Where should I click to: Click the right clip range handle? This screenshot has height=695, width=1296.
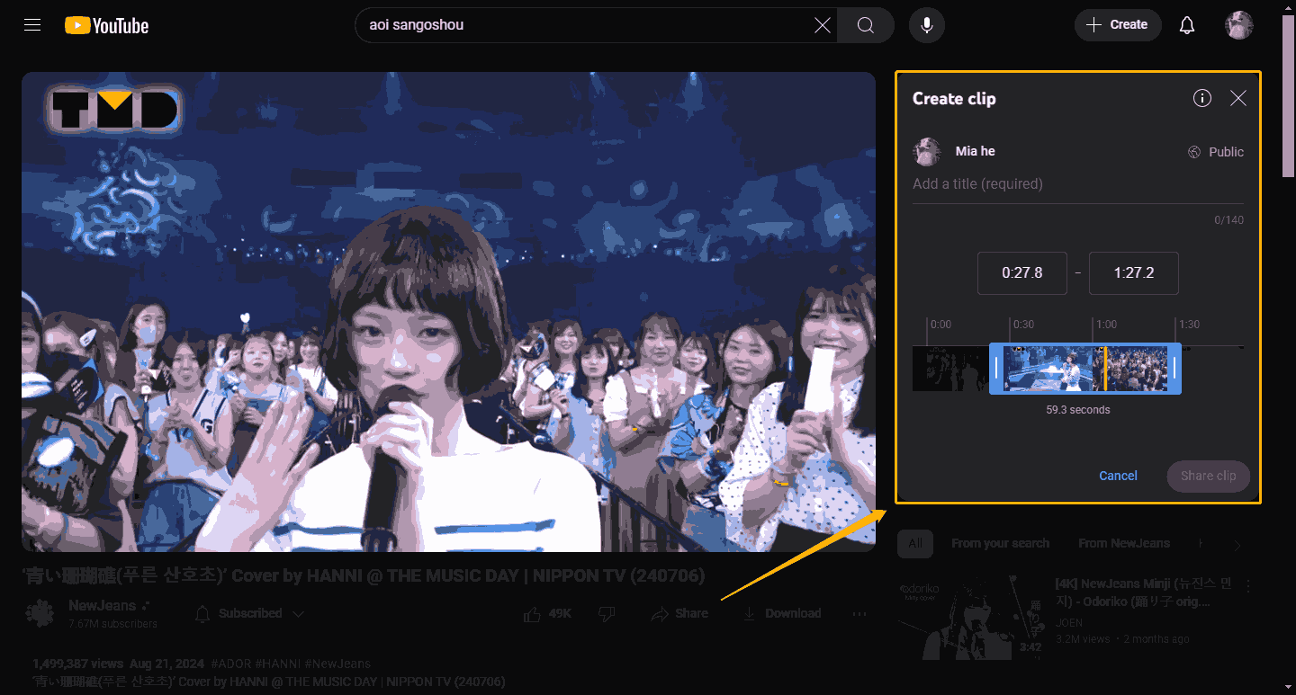(1174, 369)
